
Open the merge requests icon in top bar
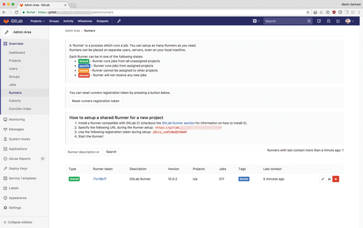pyautogui.click(x=329, y=21)
